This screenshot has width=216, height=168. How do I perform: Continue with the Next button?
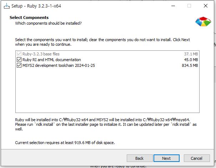coord(166,158)
